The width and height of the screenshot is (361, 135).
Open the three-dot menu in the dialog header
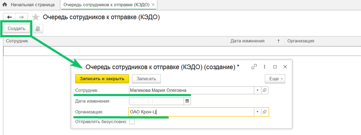(x=265, y=67)
